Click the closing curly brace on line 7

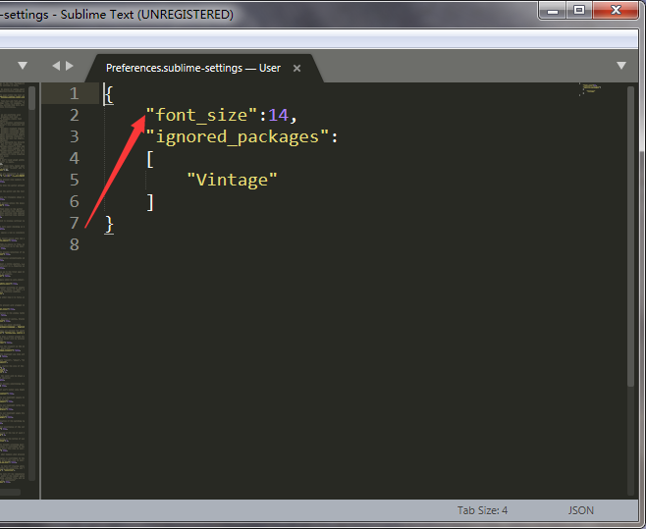coord(109,225)
